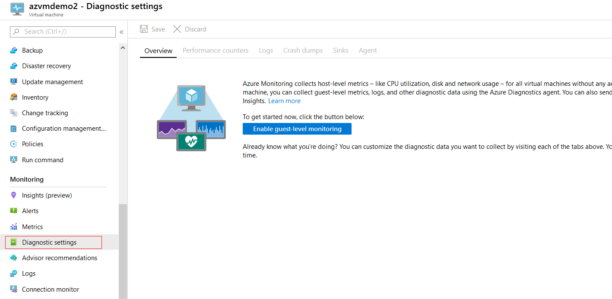Click the Advisor recommendations icon

(13, 258)
